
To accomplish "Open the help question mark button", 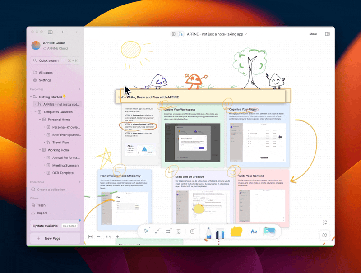I will 324,235.
